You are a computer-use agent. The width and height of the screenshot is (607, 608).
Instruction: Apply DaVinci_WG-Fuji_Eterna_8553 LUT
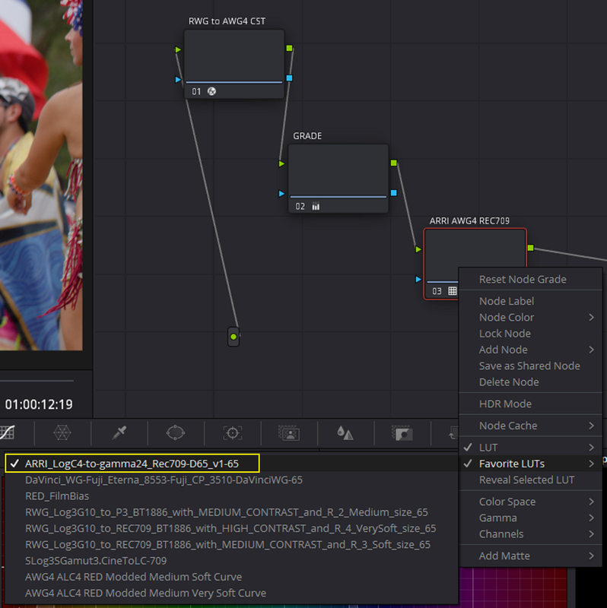pyautogui.click(x=231, y=480)
